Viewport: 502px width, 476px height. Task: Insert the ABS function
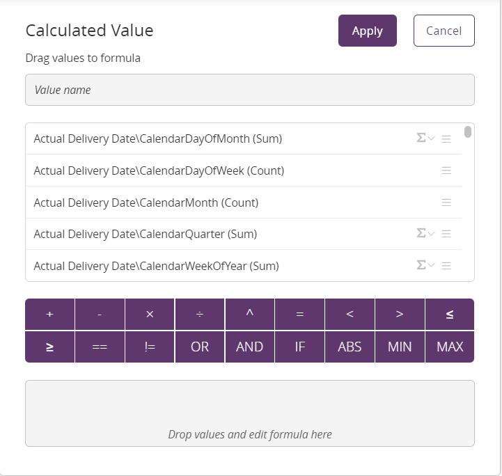point(350,347)
